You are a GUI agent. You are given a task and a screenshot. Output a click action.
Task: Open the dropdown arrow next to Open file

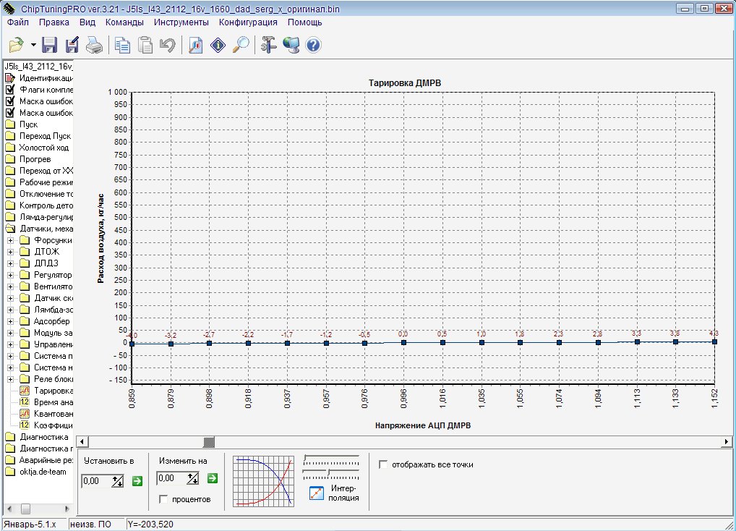[33, 46]
